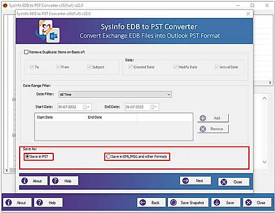Maximize the main application window
The height and width of the screenshot is (213, 275).
252,5
